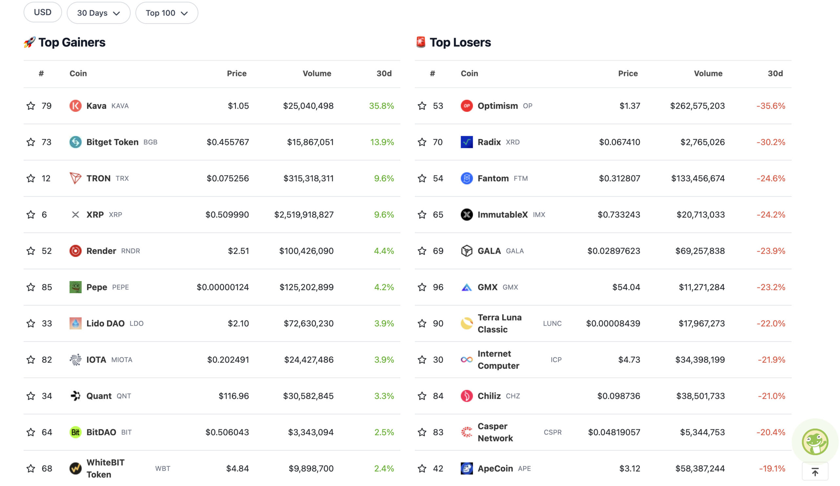
Task: Click Kava's 35.8% gain value
Action: [381, 106]
